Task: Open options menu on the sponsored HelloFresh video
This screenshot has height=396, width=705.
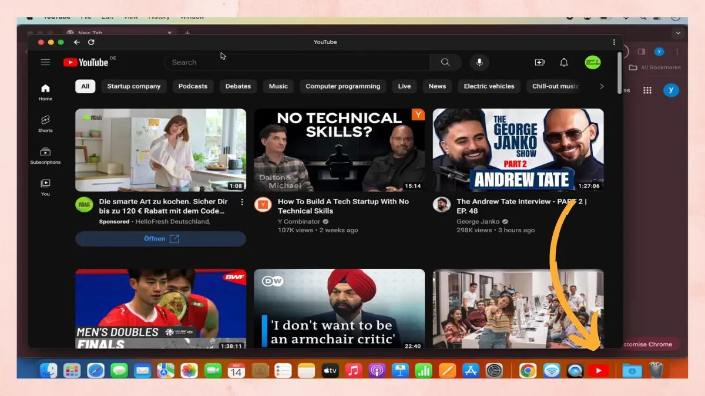Action: [x=242, y=201]
